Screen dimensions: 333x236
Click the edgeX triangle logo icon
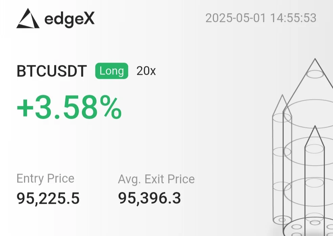[x=28, y=18]
